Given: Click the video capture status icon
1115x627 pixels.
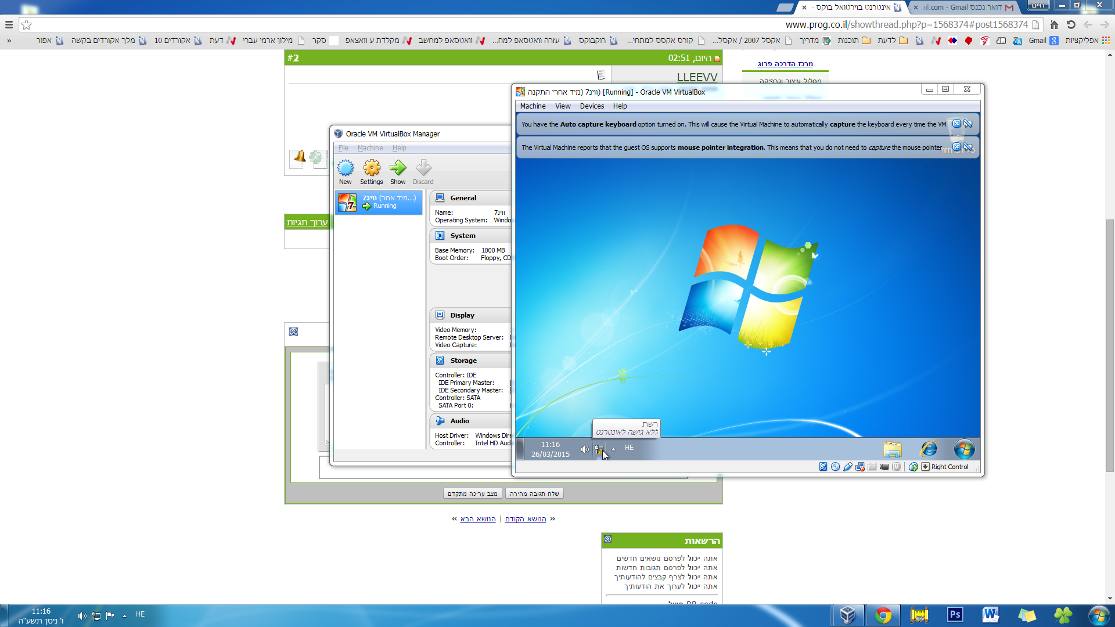Looking at the screenshot, I should (x=884, y=467).
